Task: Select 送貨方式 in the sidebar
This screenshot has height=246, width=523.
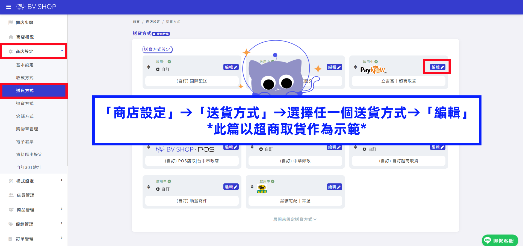Action: pos(34,90)
